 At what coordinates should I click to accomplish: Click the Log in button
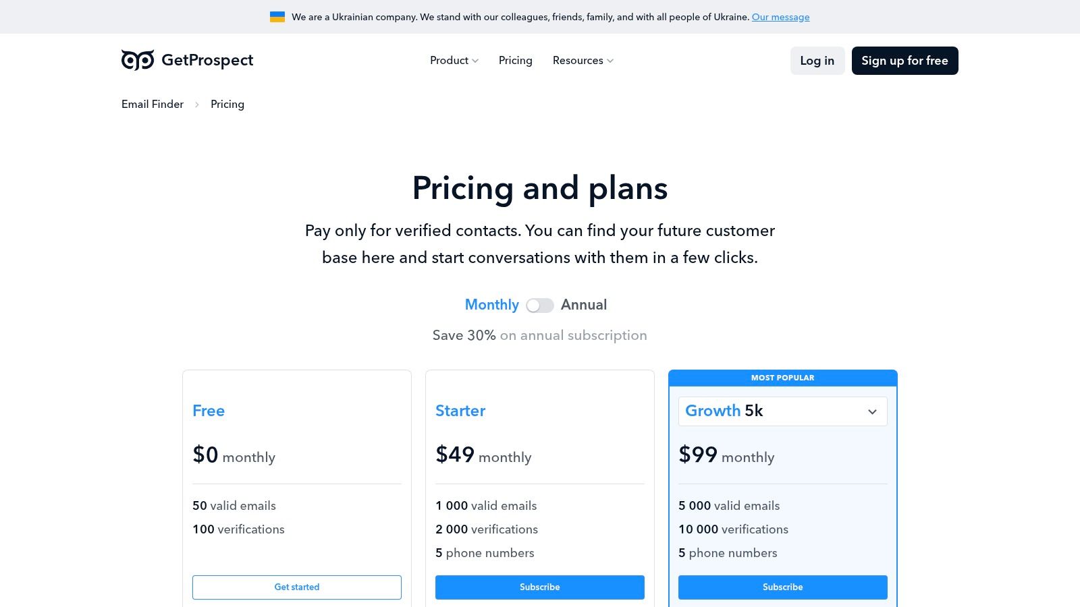click(x=817, y=61)
